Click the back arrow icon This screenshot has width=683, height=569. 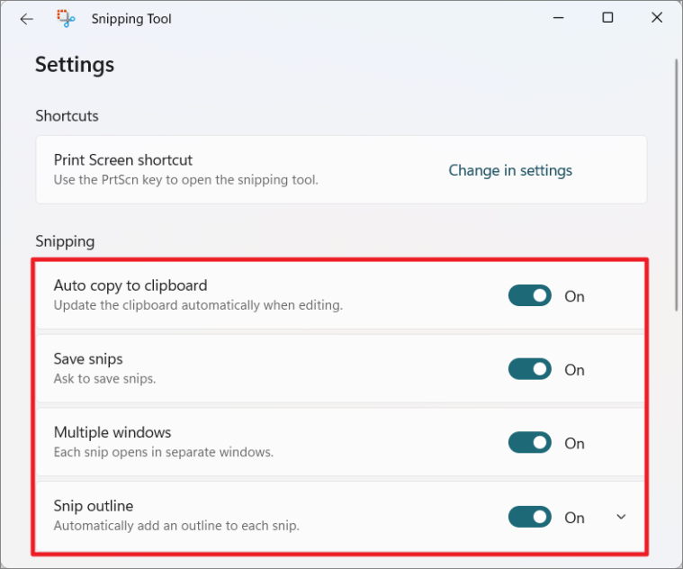point(27,19)
